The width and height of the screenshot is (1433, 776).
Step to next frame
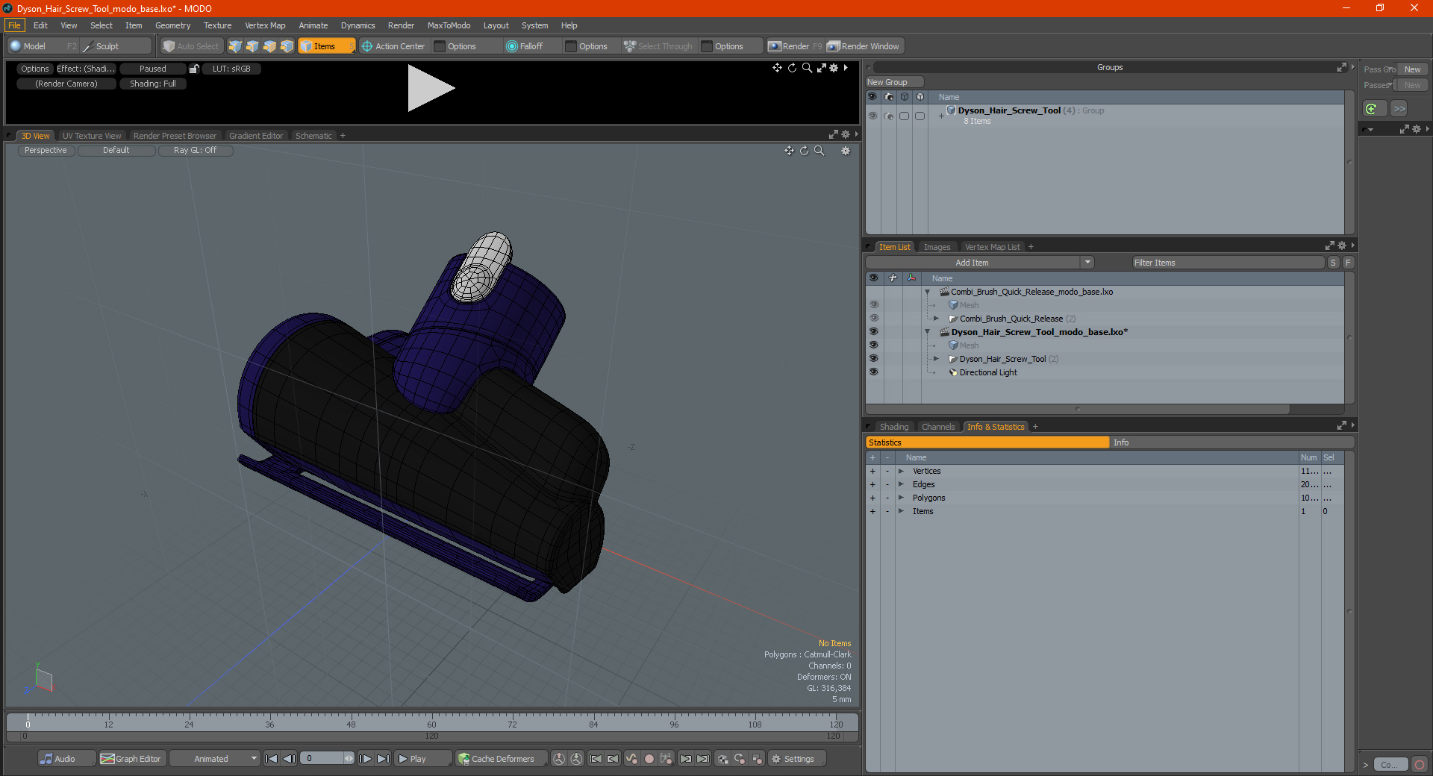click(366, 759)
